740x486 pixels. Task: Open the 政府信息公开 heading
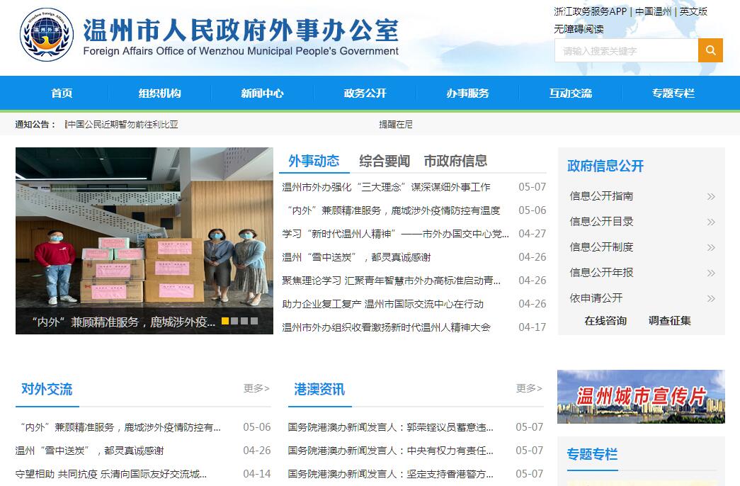605,166
